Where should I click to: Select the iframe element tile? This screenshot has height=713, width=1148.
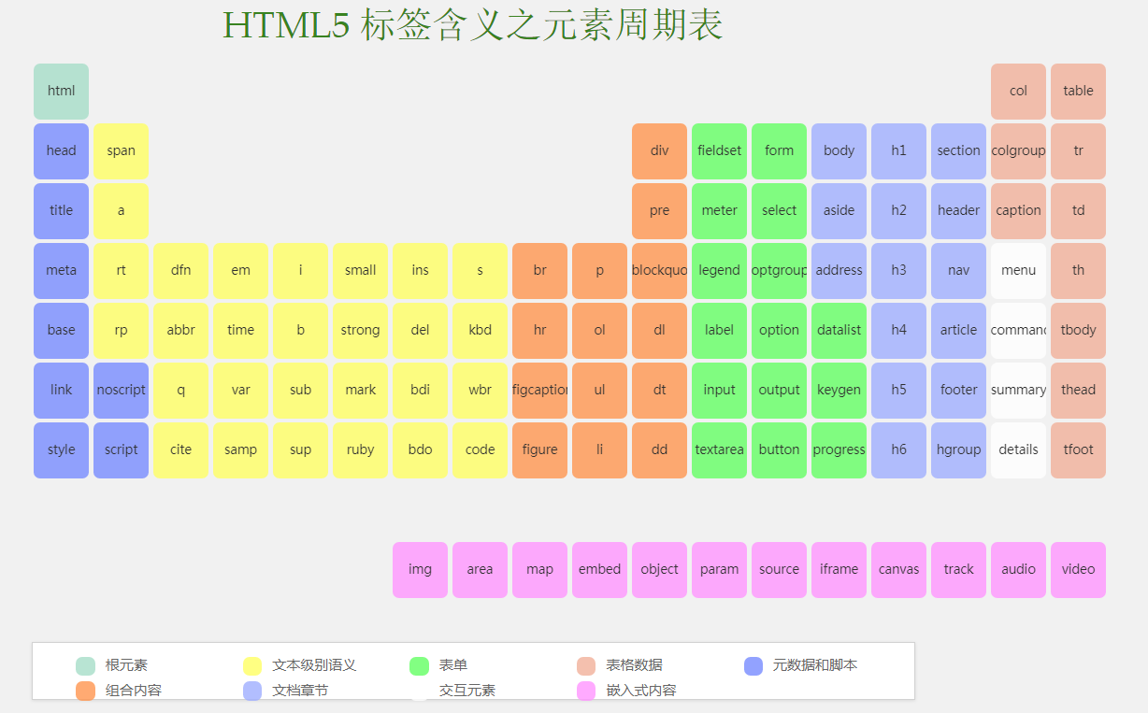839,569
